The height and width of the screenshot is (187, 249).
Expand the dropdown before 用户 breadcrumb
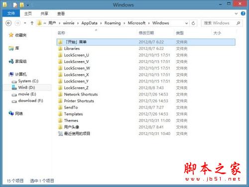pos(45,23)
